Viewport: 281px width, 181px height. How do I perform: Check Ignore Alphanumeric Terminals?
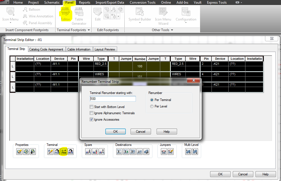point(91,113)
